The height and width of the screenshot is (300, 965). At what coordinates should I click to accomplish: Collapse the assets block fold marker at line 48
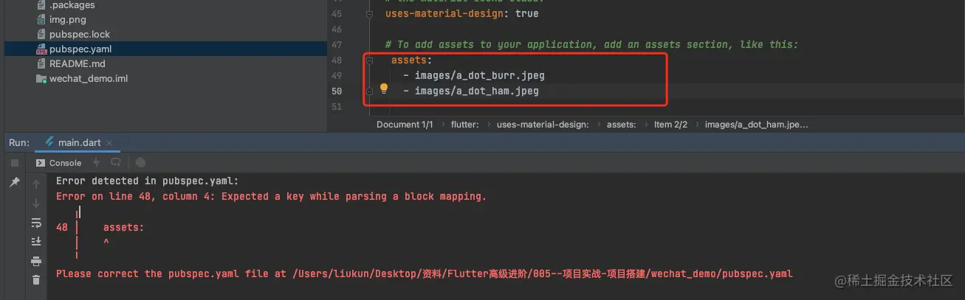[x=370, y=60]
